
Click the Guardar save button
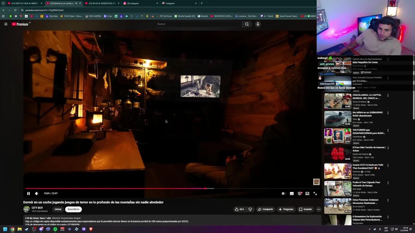pyautogui.click(x=305, y=209)
